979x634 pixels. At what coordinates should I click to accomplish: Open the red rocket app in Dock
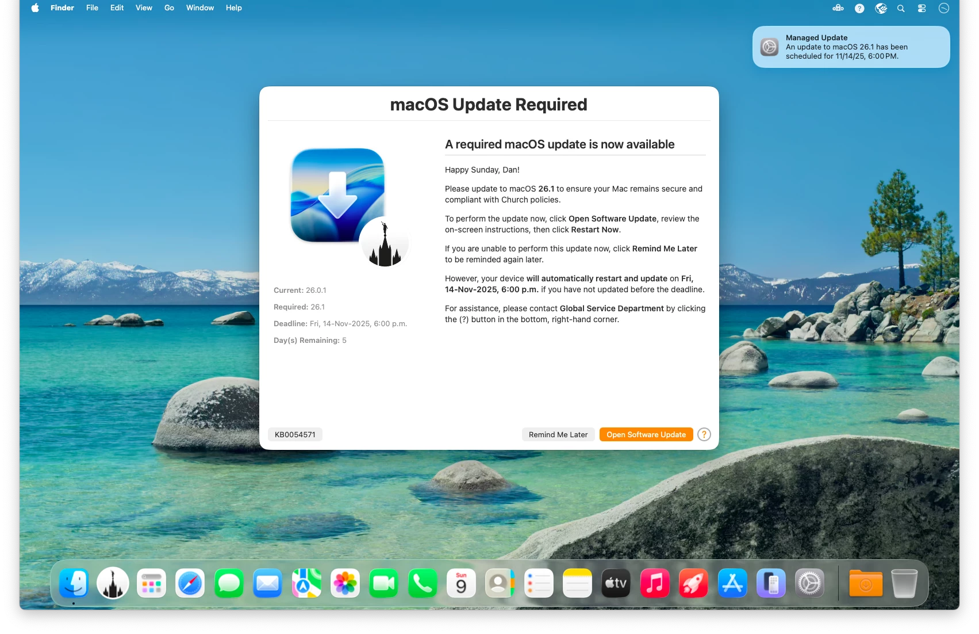click(694, 583)
